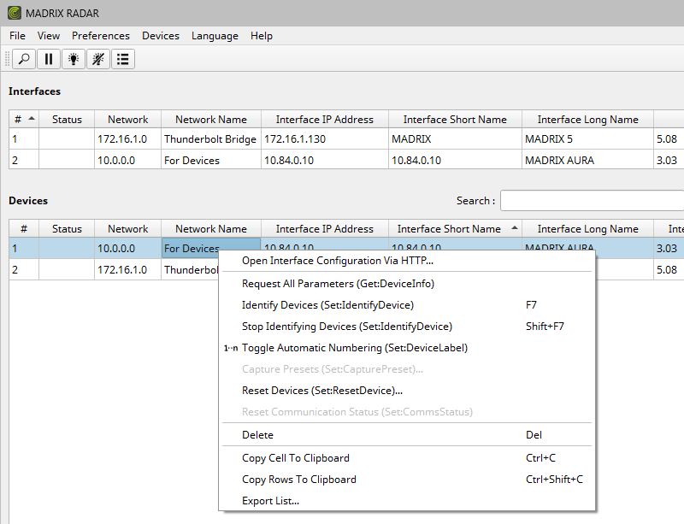Click the list view toolbar icon
The width and height of the screenshot is (684, 524).
(123, 59)
